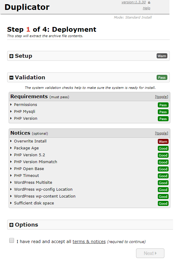Image resolution: width=179 pixels, height=261 pixels.
Task: Click the toggle link in the Notices header
Action: tap(161, 133)
